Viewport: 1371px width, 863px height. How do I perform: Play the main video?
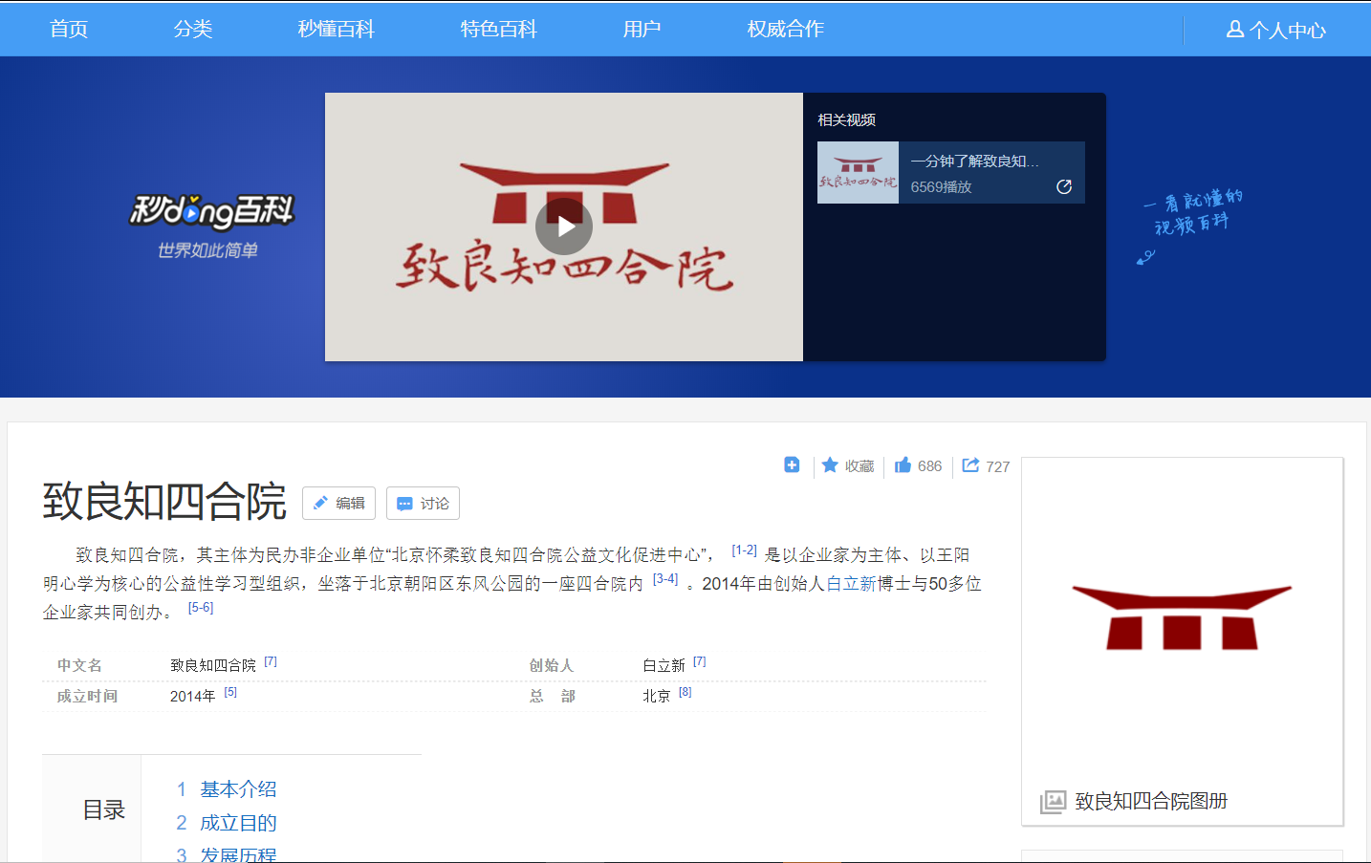pos(563,227)
